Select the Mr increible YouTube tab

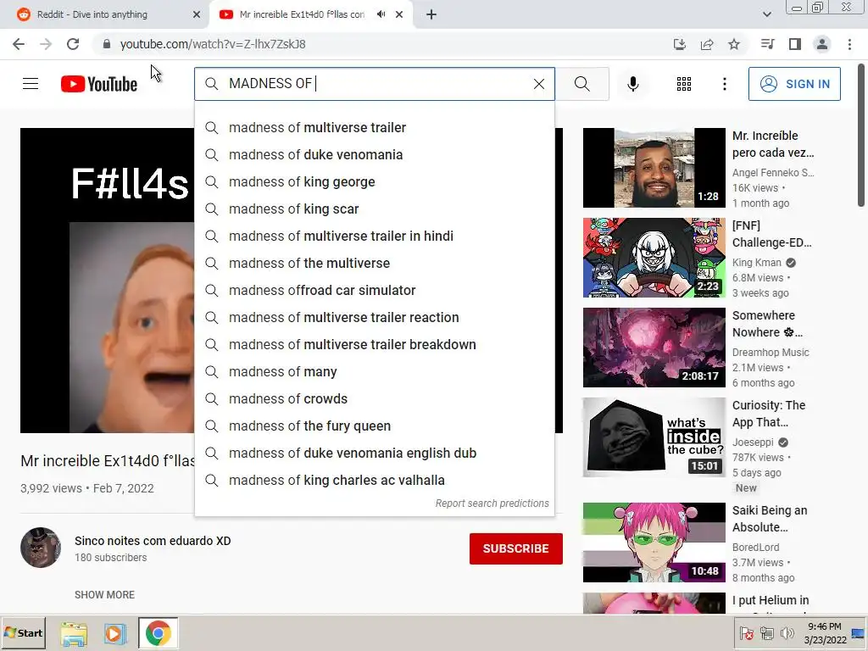302,14
